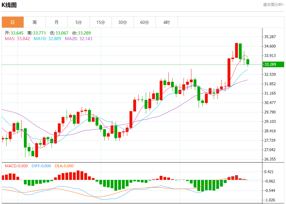Click the 29.790 price axis label
286x204 pixels.
[270, 112]
